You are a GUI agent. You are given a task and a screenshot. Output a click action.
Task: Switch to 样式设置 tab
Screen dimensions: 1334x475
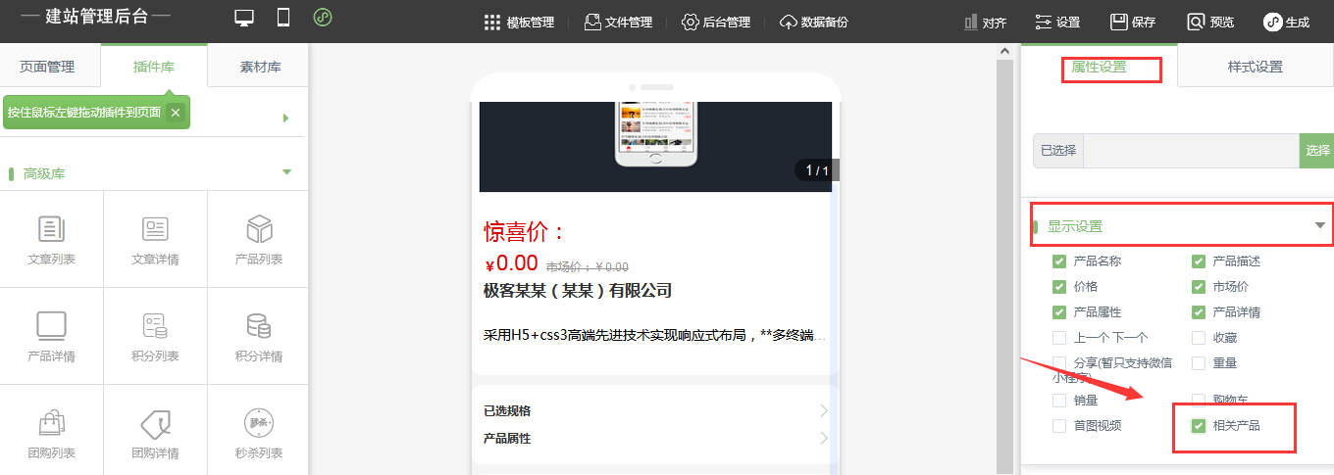click(1255, 67)
